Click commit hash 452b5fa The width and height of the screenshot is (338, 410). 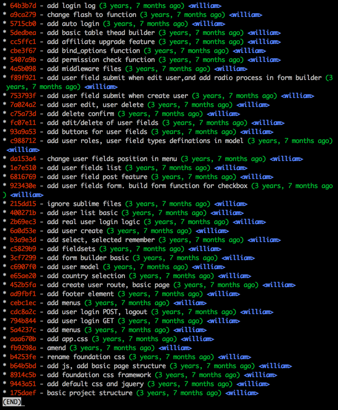[23, 285]
